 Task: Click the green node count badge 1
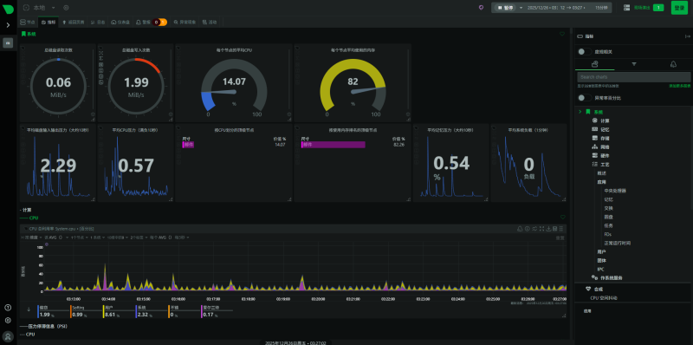658,8
